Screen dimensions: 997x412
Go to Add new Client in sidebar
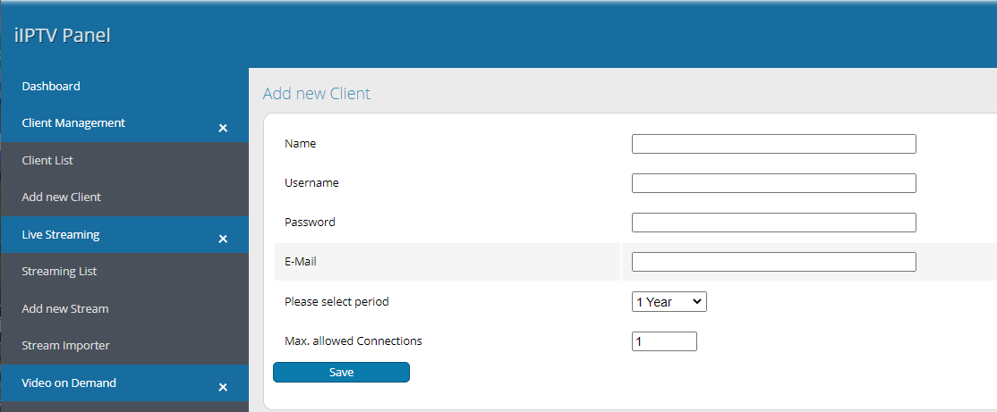[61, 198]
